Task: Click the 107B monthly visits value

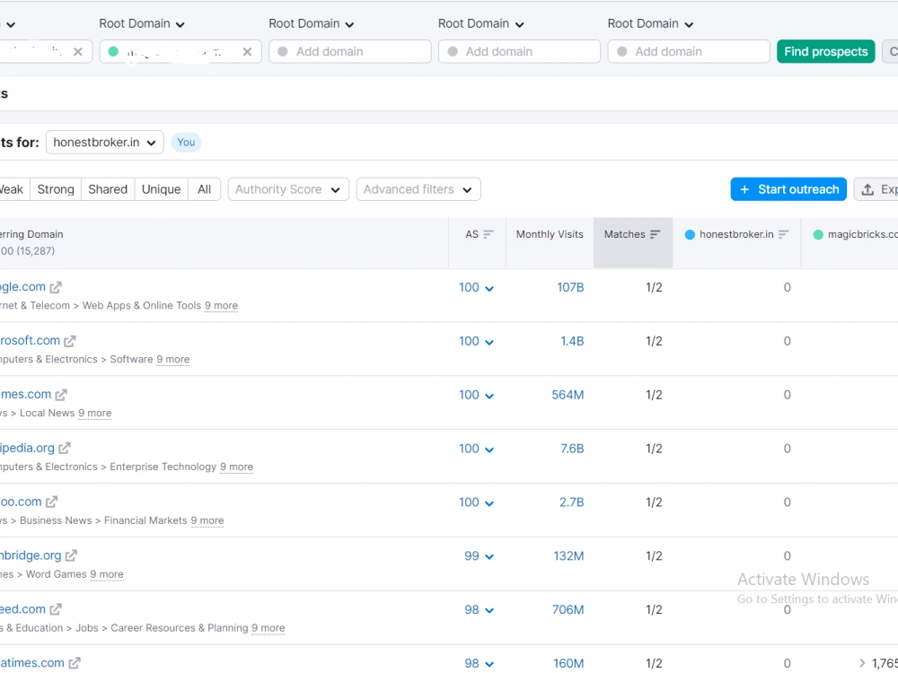Action: pyautogui.click(x=570, y=287)
